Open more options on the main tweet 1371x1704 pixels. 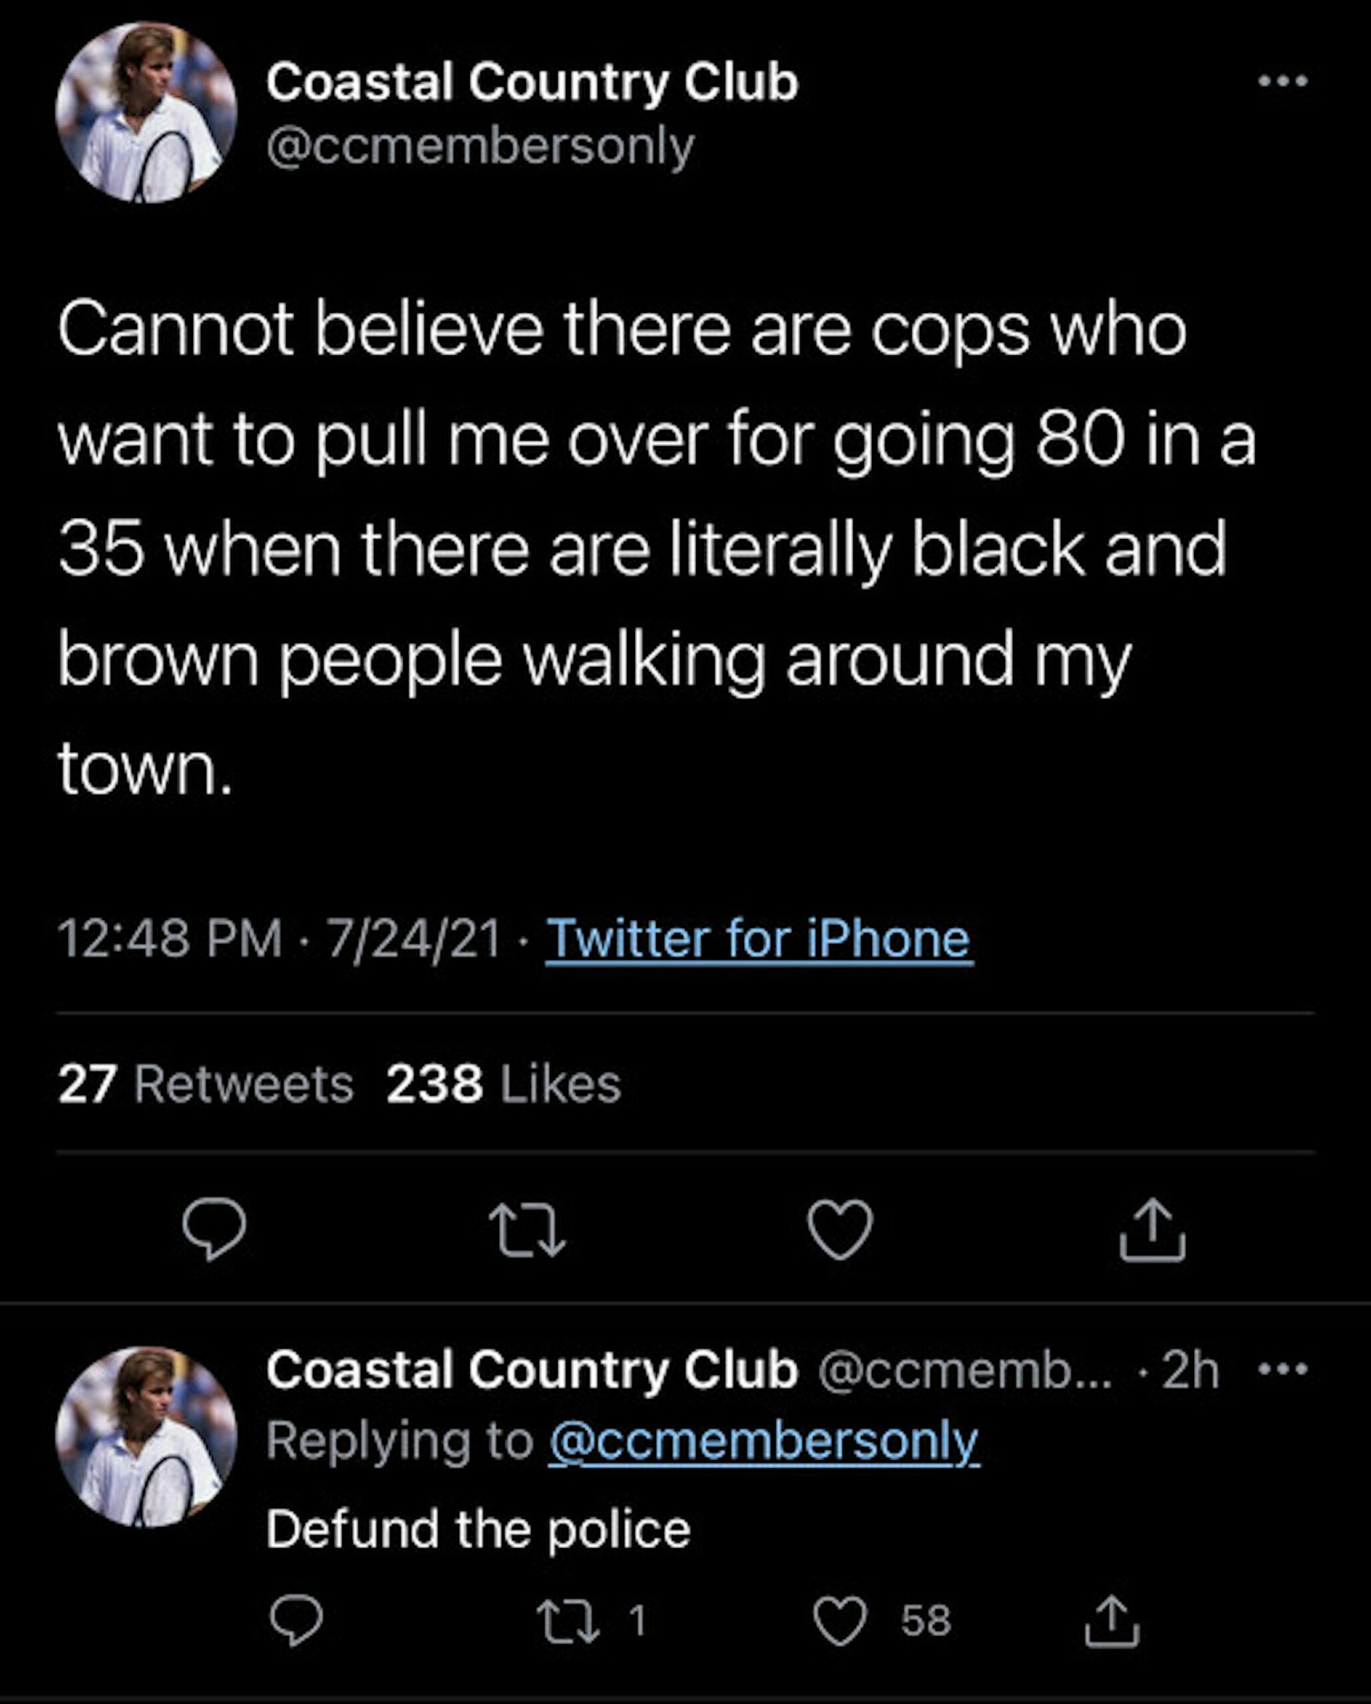tap(1282, 81)
